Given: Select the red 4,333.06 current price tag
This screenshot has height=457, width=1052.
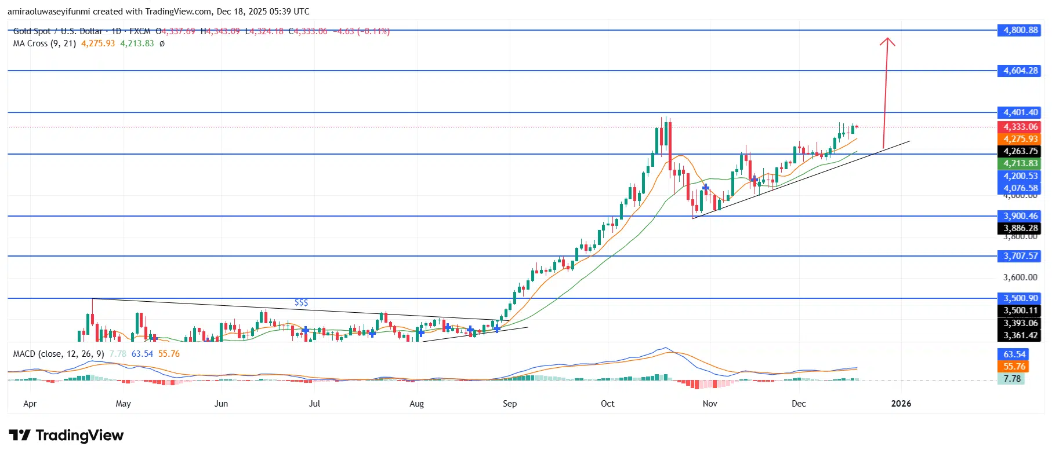Looking at the screenshot, I should pos(1020,127).
